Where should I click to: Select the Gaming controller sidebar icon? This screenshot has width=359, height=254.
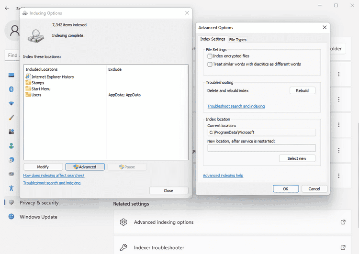pos(11,174)
